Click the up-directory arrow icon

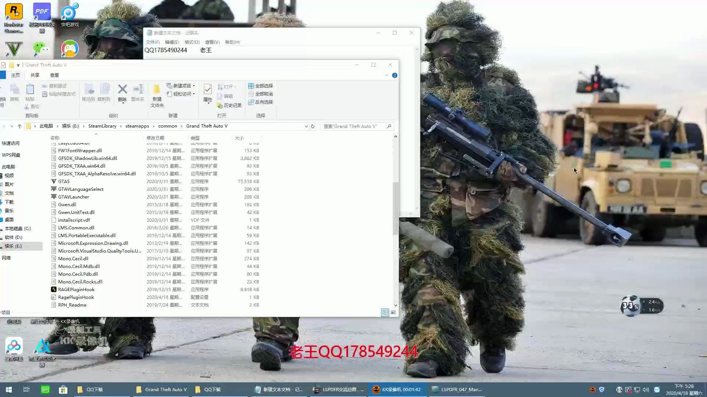point(20,126)
